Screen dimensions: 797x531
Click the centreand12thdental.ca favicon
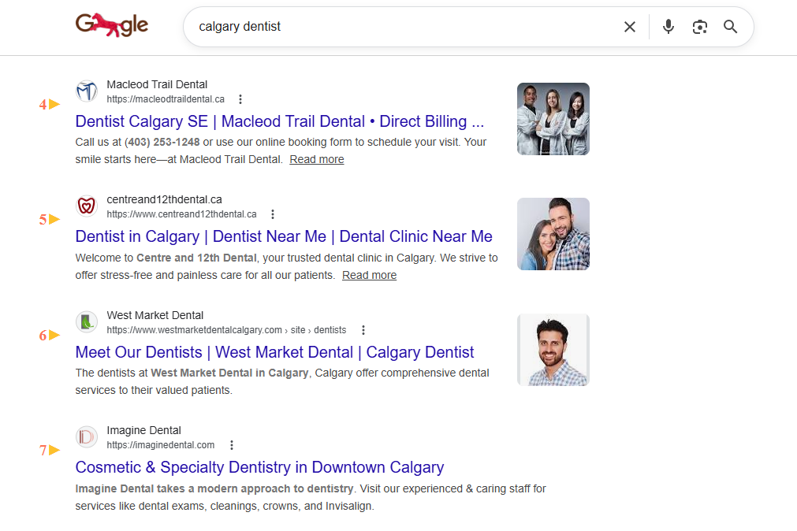coord(87,206)
